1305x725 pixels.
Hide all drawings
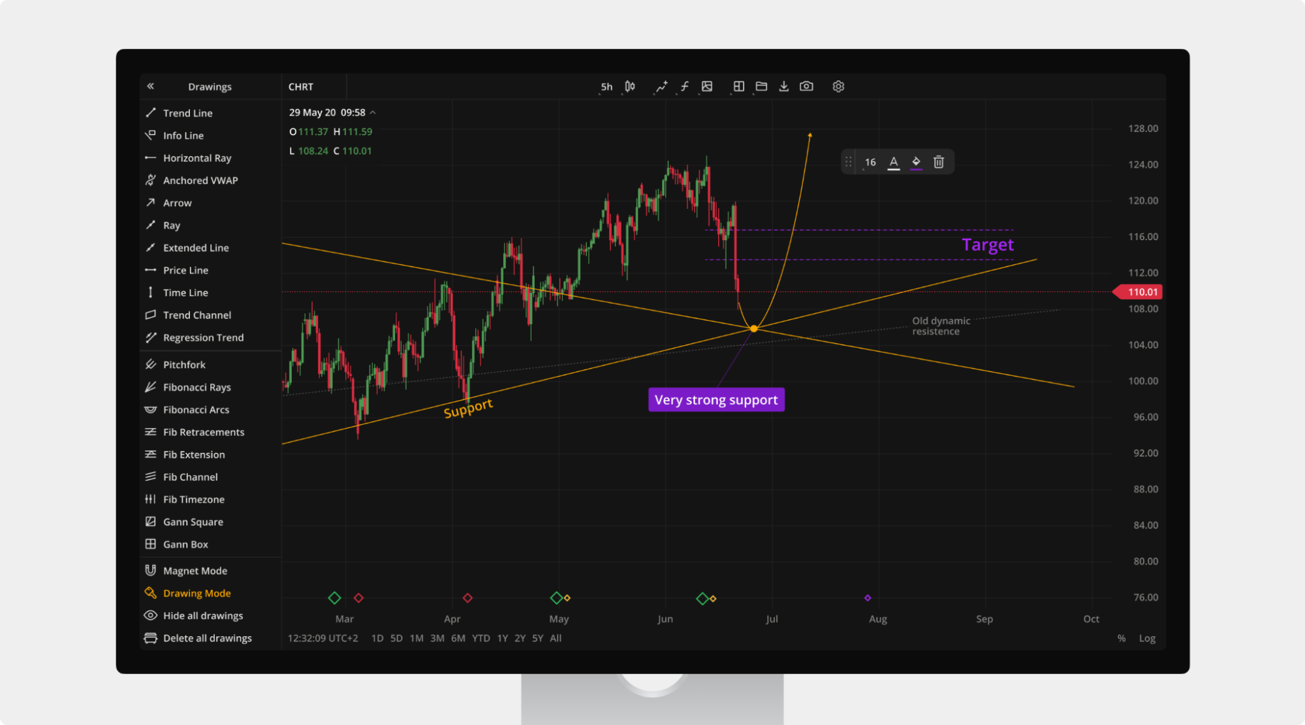click(x=202, y=616)
